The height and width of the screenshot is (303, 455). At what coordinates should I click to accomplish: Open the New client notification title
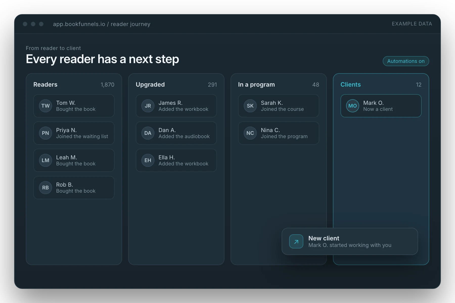click(324, 238)
